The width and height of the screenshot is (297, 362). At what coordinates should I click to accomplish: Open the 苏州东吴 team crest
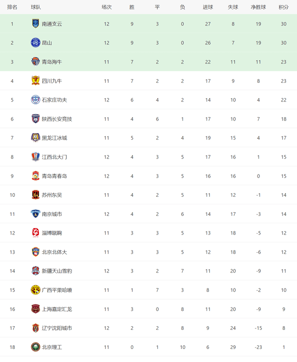point(35,194)
